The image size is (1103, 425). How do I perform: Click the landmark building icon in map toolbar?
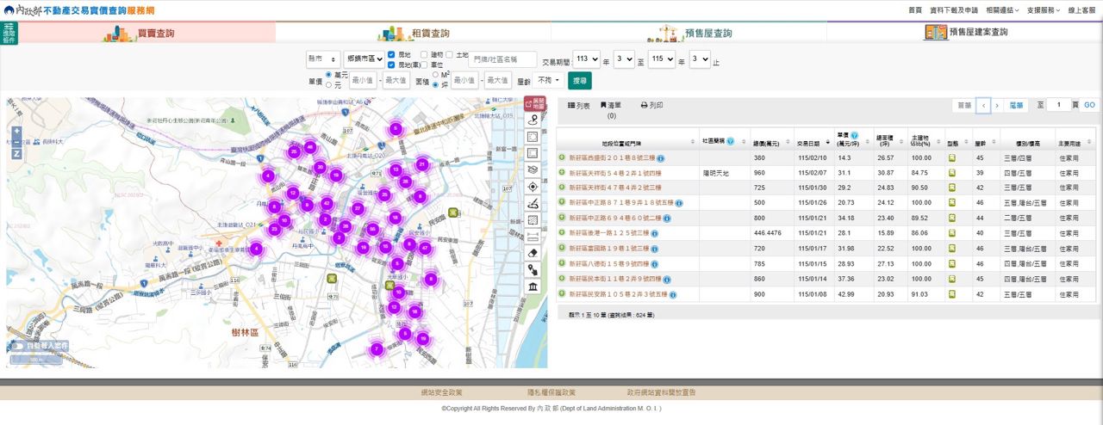coord(533,286)
